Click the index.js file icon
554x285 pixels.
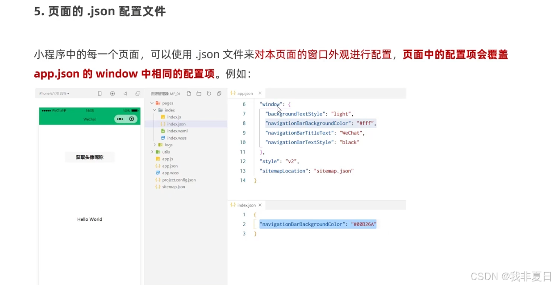(x=163, y=117)
